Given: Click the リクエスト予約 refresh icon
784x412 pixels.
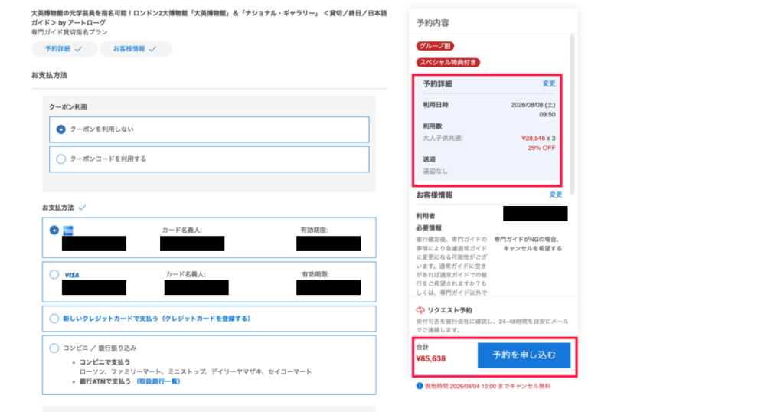Looking at the screenshot, I should 420,310.
